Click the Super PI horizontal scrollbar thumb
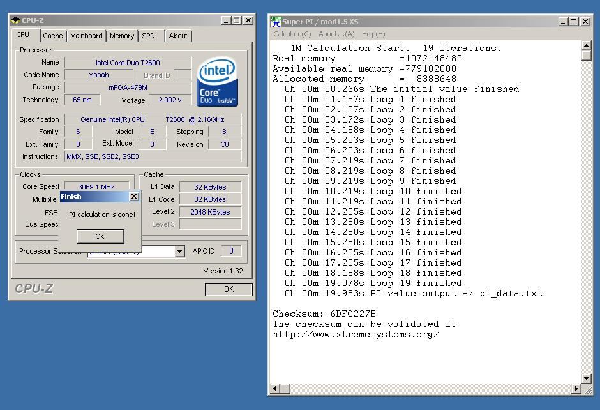Image resolution: width=600 pixels, height=410 pixels. tap(285, 389)
